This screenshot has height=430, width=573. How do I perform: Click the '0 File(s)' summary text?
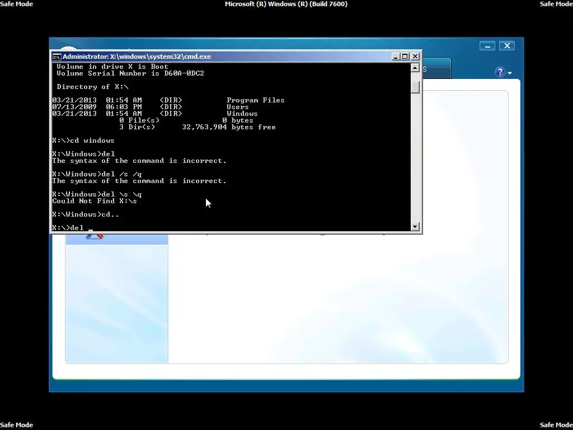[x=139, y=120]
